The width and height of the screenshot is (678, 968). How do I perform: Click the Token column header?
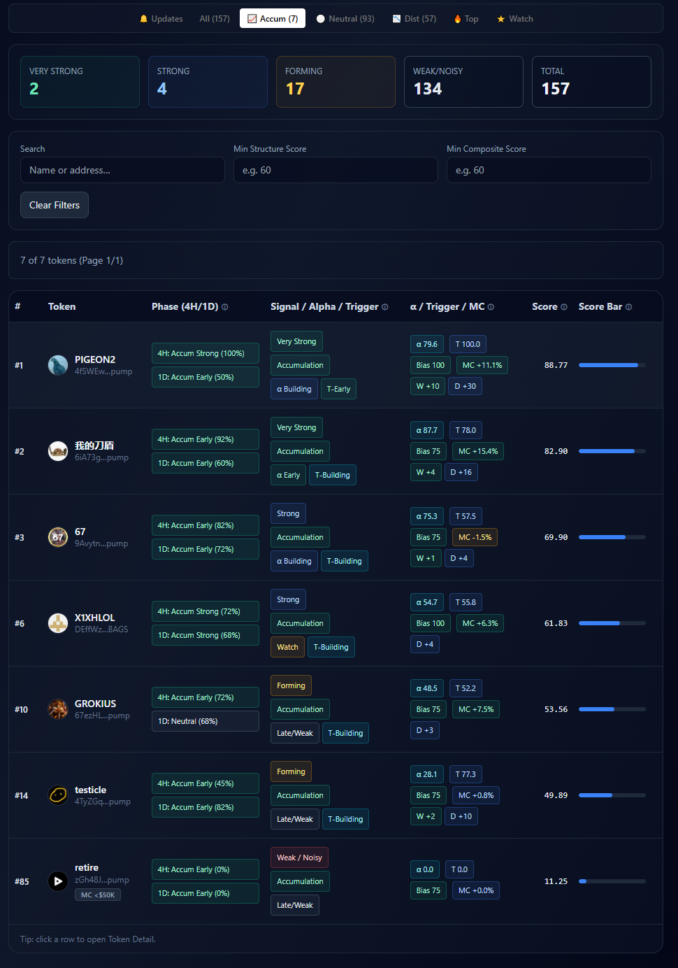pyautogui.click(x=62, y=306)
